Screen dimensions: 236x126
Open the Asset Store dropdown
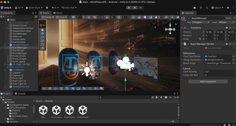coord(34,8)
